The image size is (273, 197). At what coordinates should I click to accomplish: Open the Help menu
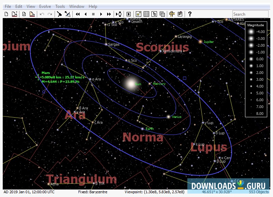(x=93, y=6)
